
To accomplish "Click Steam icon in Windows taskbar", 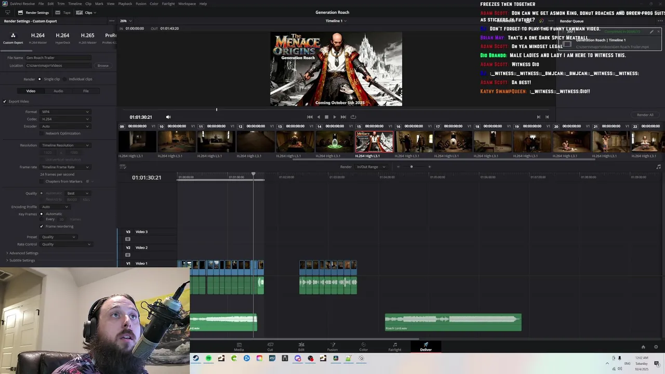I will coord(196,358).
